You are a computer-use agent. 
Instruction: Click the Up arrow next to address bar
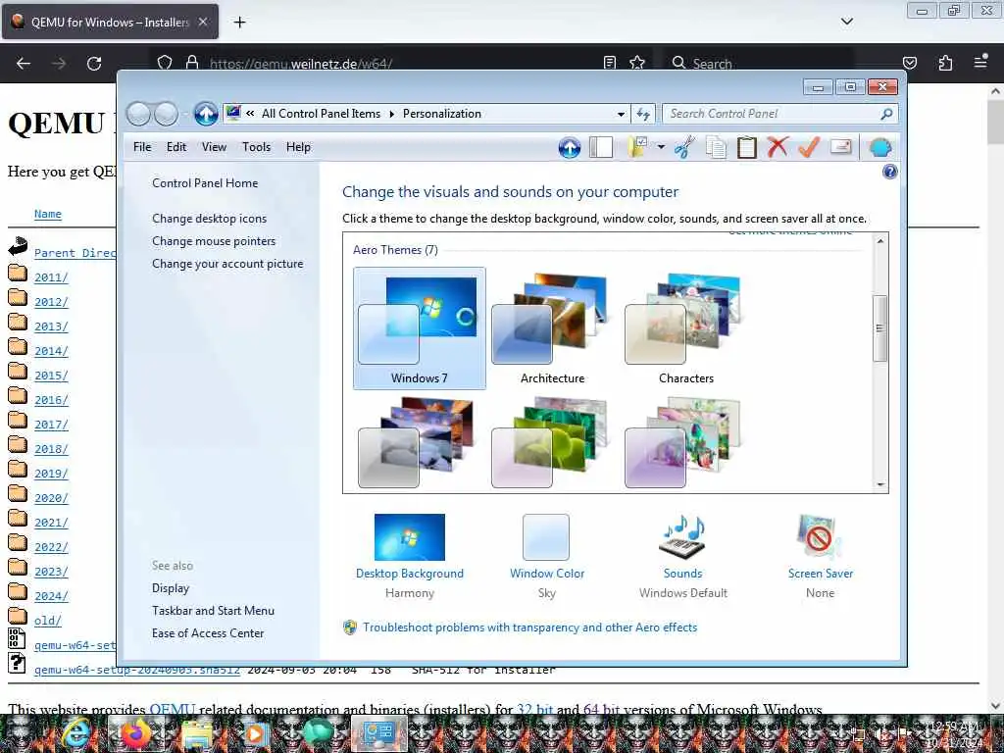(x=206, y=114)
